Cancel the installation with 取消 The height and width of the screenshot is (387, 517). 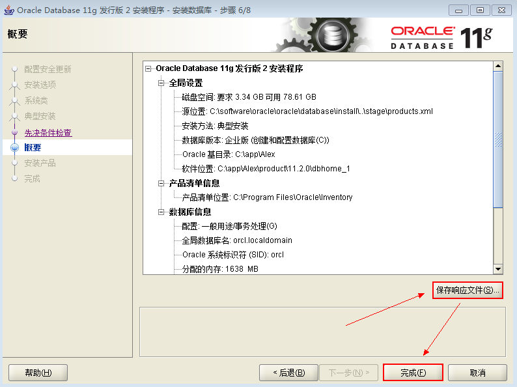477,373
